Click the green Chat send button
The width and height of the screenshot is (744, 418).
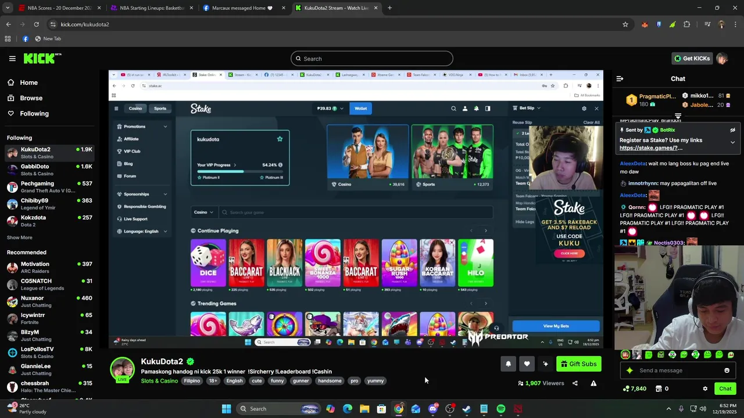(725, 388)
